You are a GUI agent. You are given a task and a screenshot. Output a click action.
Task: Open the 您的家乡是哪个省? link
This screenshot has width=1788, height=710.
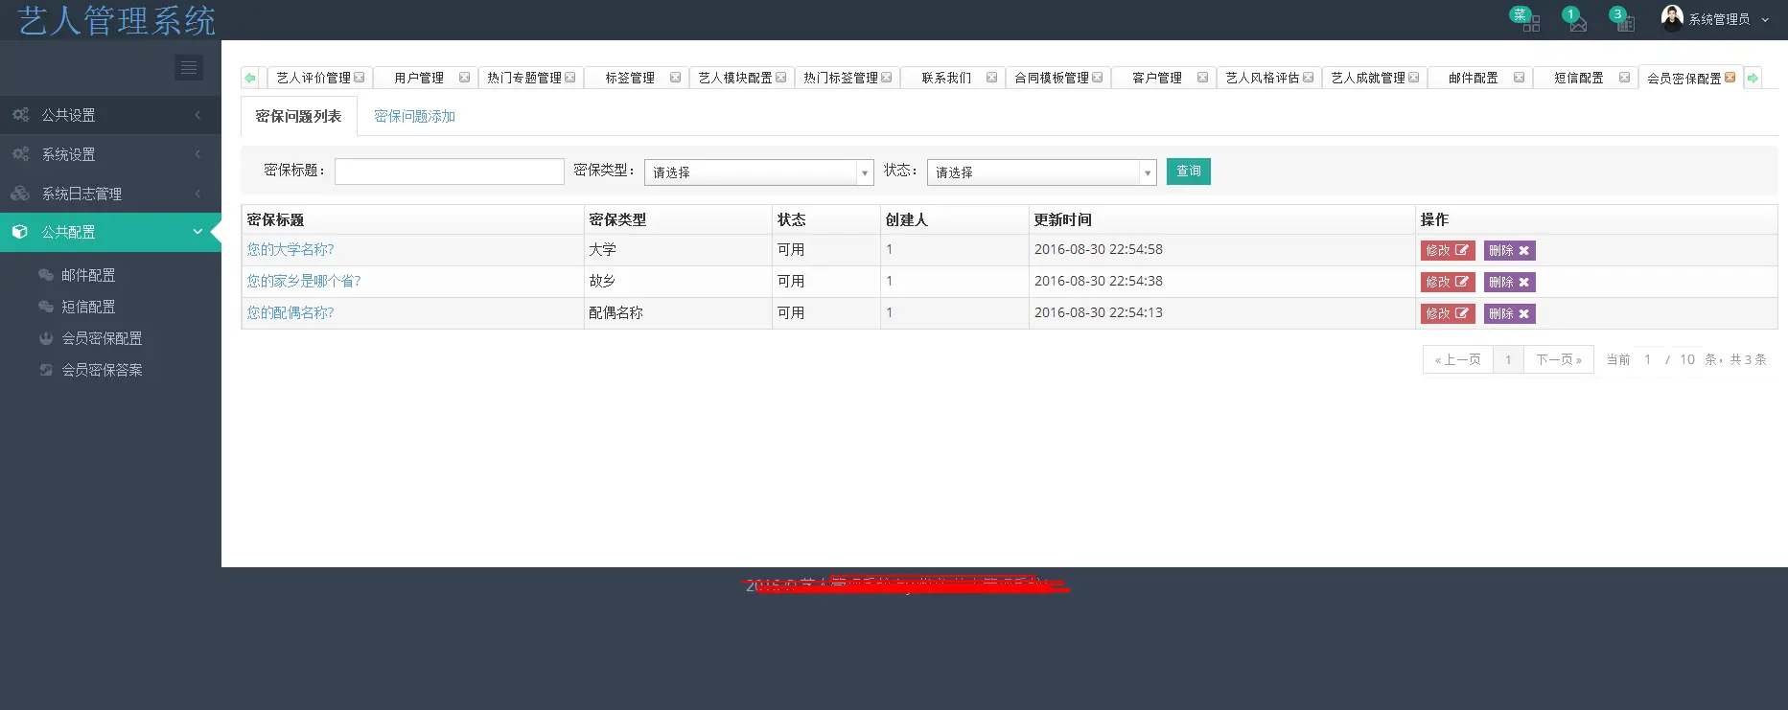[304, 281]
